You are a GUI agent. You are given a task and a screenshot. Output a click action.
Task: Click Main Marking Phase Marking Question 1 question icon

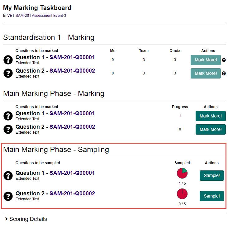tap(8, 116)
